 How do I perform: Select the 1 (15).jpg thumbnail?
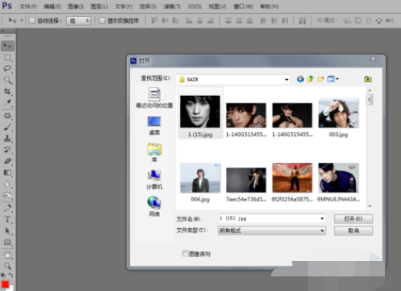click(200, 112)
